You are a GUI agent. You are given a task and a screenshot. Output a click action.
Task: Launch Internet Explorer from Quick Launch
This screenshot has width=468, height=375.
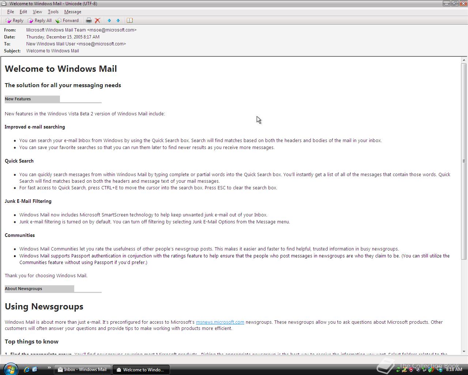[27, 370]
